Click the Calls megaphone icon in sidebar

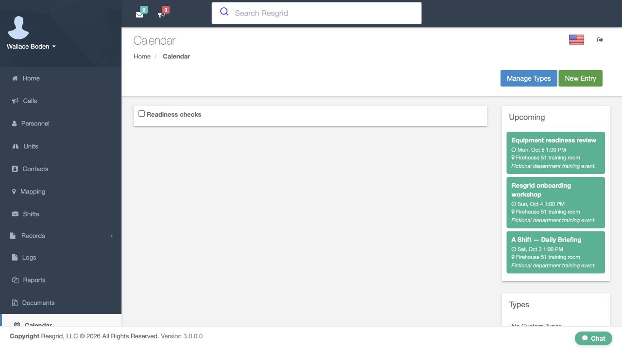pos(15,101)
